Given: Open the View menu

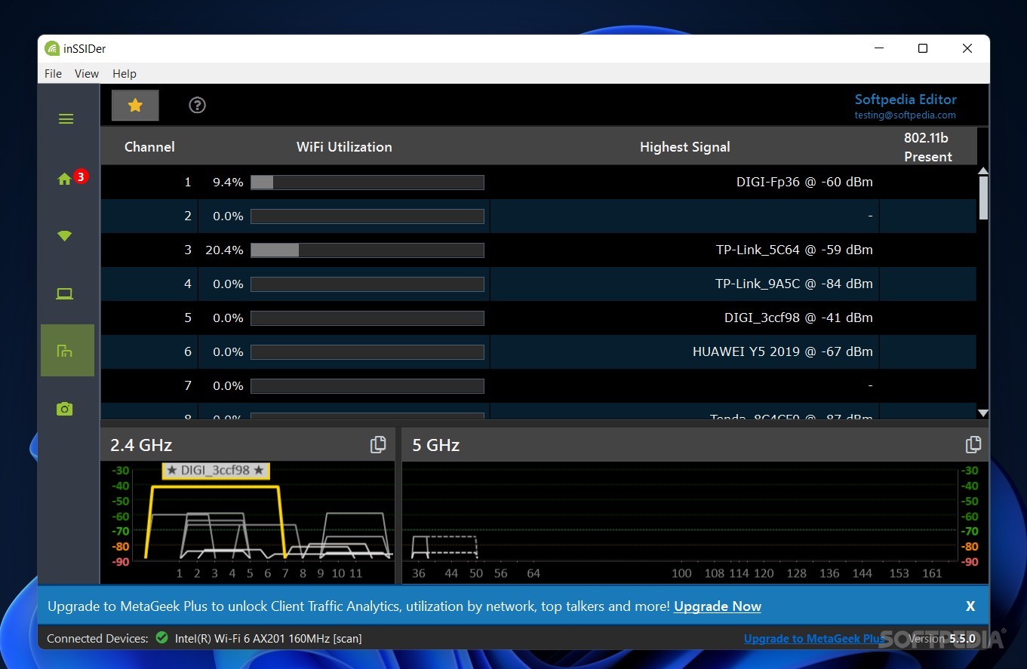Looking at the screenshot, I should click(x=87, y=73).
